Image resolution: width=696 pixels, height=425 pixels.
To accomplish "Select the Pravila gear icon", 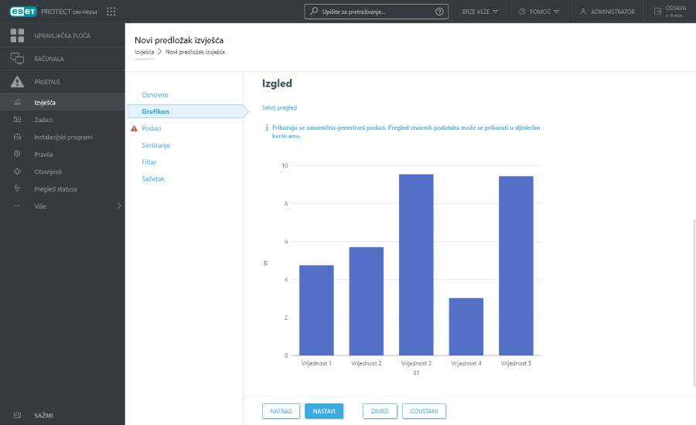I will pos(17,155).
